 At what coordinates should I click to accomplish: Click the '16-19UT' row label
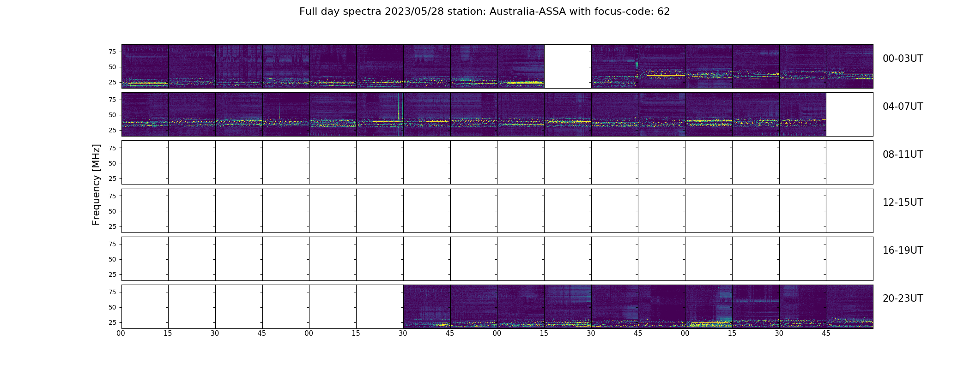903,250
